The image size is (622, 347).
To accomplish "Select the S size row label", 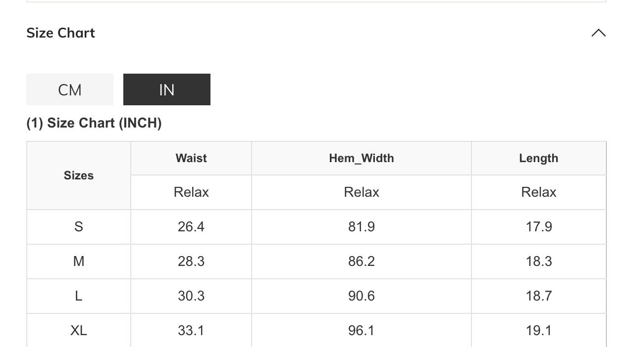I will tap(79, 227).
